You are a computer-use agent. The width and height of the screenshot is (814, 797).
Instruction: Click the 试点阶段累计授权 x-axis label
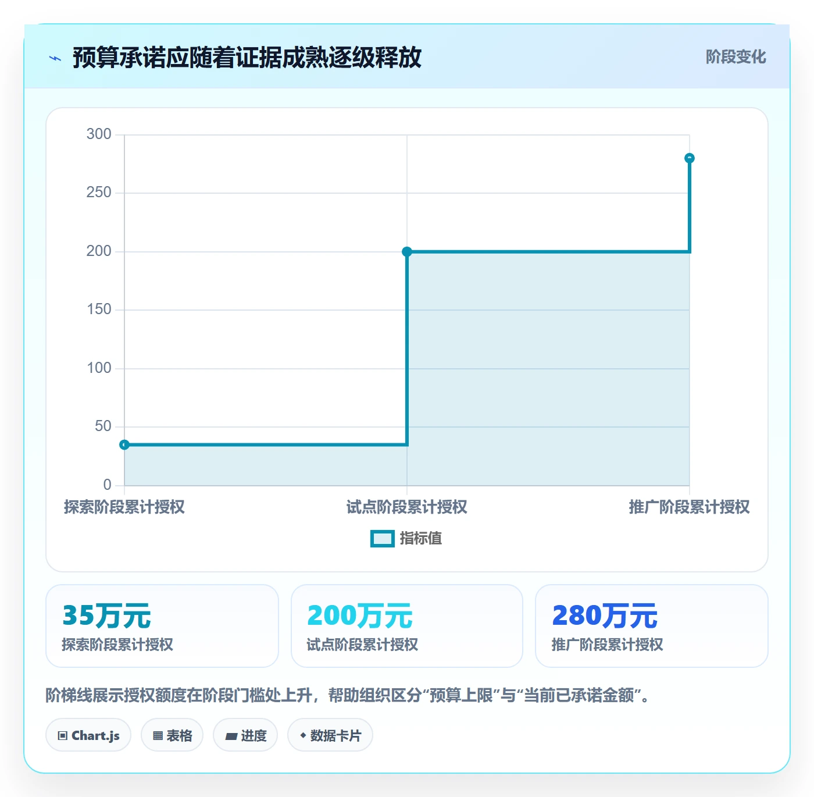point(407,507)
